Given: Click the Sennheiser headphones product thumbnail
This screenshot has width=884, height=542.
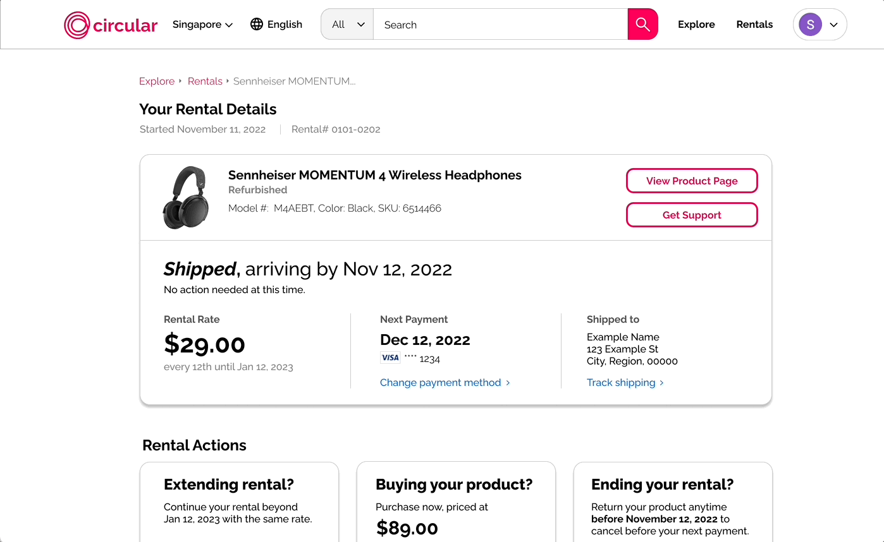Looking at the screenshot, I should tap(185, 197).
